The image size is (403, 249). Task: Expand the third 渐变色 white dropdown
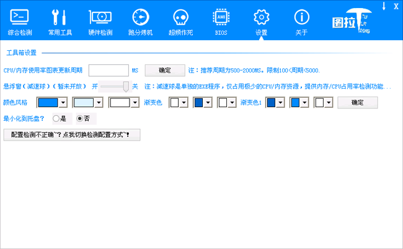click(x=232, y=103)
